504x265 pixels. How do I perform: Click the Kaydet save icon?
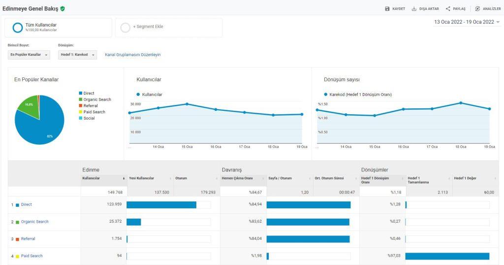click(x=387, y=9)
